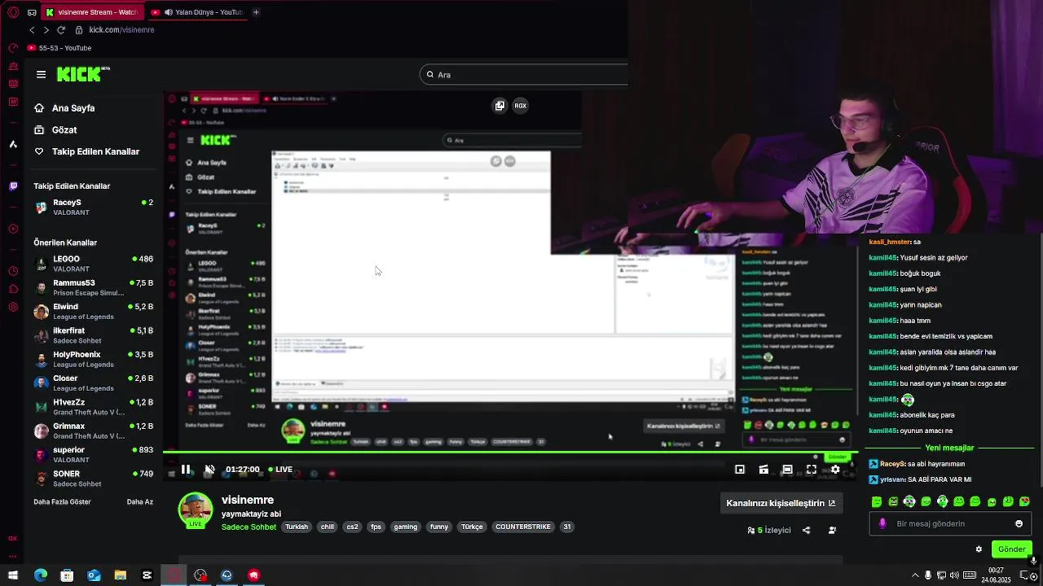Open RaceyS followed channel
1043x586 pixels.
(x=93, y=207)
